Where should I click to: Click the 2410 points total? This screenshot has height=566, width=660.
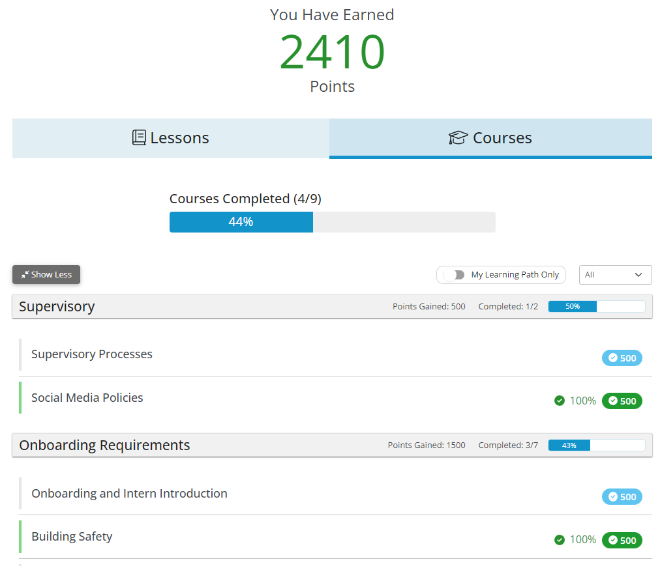[332, 51]
